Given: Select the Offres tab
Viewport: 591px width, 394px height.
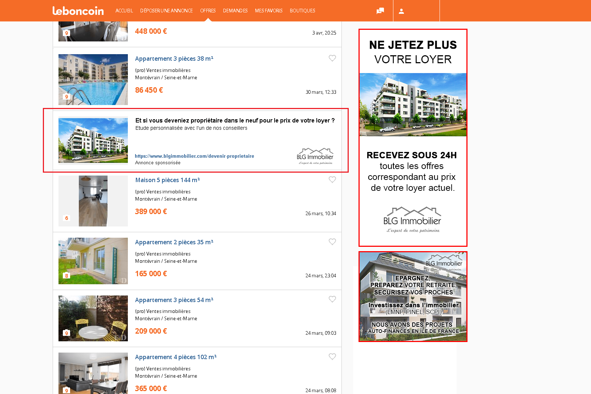Looking at the screenshot, I should (208, 11).
